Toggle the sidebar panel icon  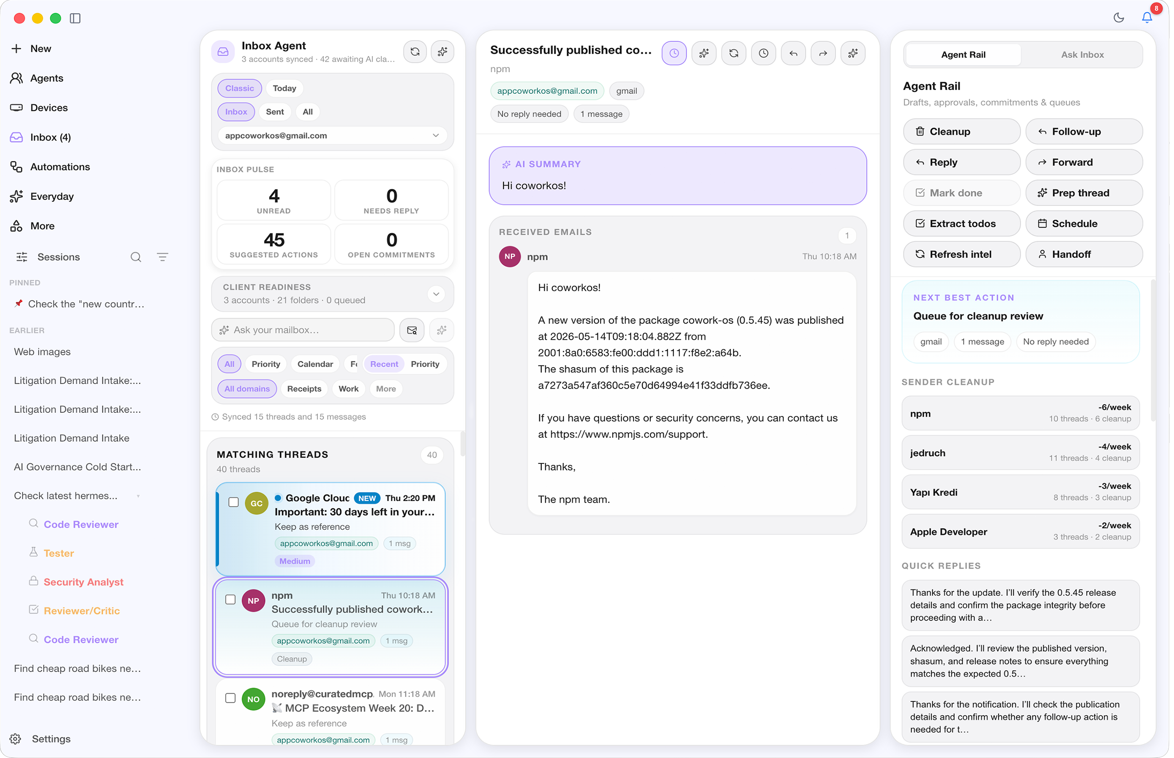pyautogui.click(x=75, y=18)
